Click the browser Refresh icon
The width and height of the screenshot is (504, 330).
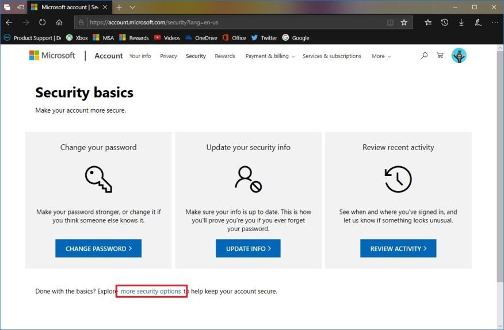pyautogui.click(x=42, y=22)
